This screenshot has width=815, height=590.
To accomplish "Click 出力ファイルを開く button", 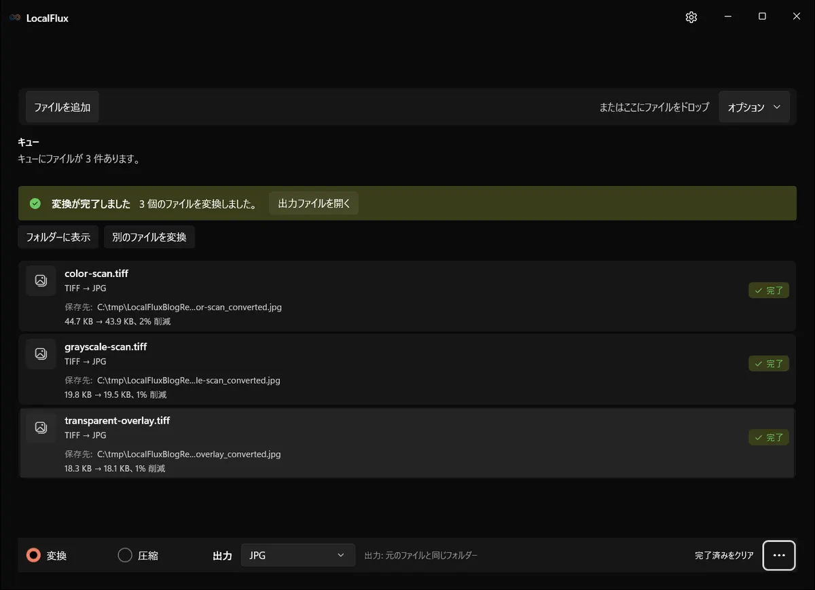I will [x=314, y=204].
